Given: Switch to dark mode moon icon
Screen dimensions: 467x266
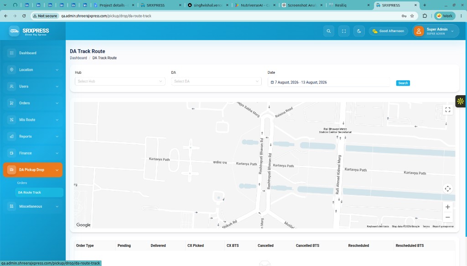Looking at the screenshot, I should (x=359, y=31).
